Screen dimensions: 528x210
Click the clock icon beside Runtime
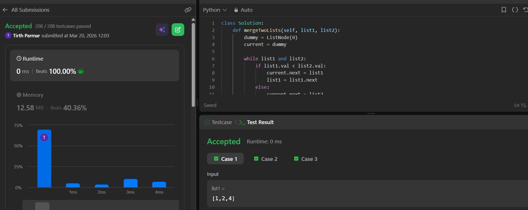pyautogui.click(x=19, y=59)
